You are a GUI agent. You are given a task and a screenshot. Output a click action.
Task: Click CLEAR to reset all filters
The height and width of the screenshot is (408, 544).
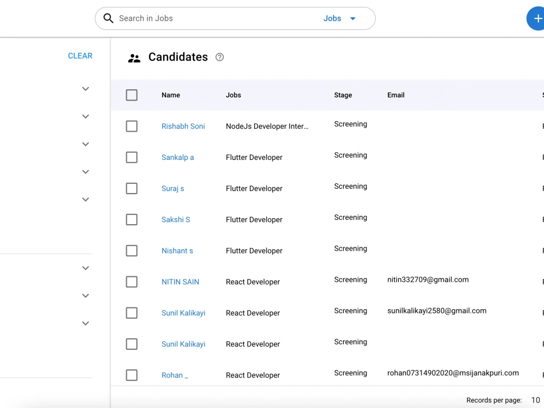click(x=80, y=55)
